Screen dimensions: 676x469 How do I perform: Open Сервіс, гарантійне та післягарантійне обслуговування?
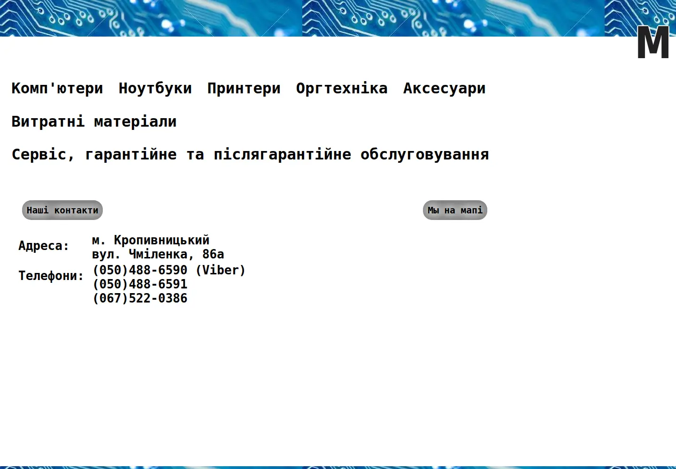[250, 154]
